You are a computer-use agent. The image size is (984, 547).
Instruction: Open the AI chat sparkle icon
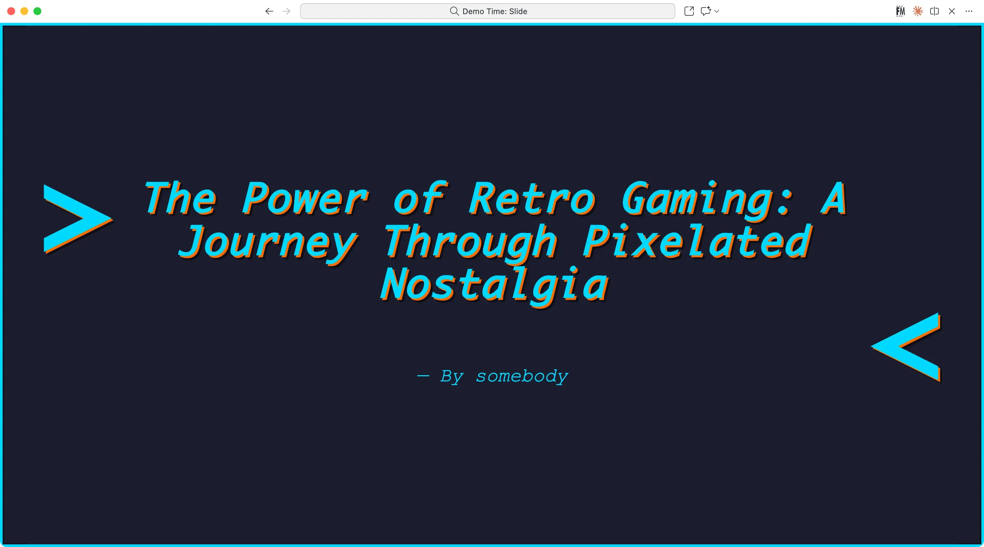[705, 11]
